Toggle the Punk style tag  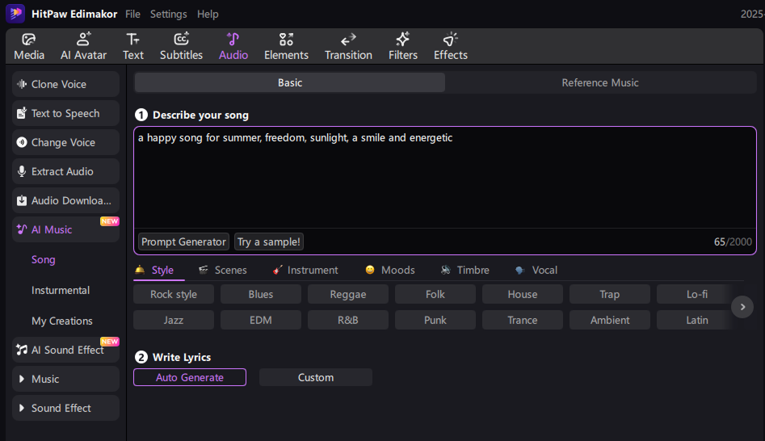pos(435,320)
